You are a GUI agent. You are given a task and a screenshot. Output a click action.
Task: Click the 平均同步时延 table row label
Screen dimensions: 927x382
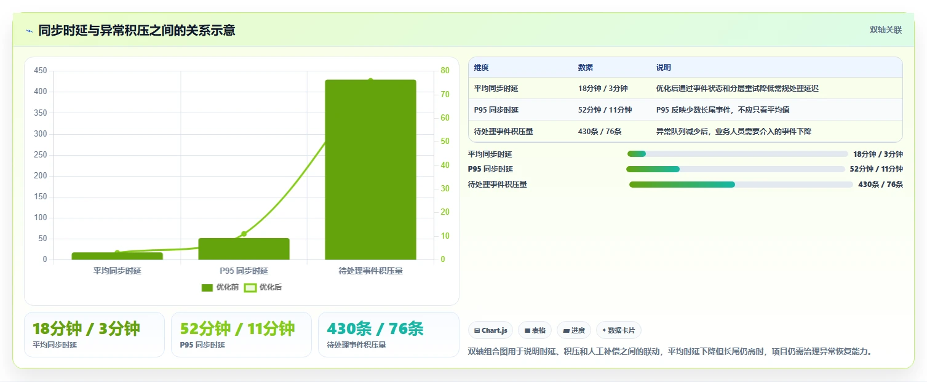[496, 89]
